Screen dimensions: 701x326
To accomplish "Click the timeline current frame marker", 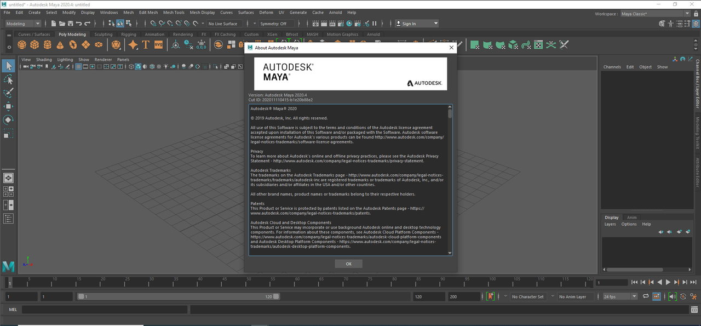I will point(9,282).
